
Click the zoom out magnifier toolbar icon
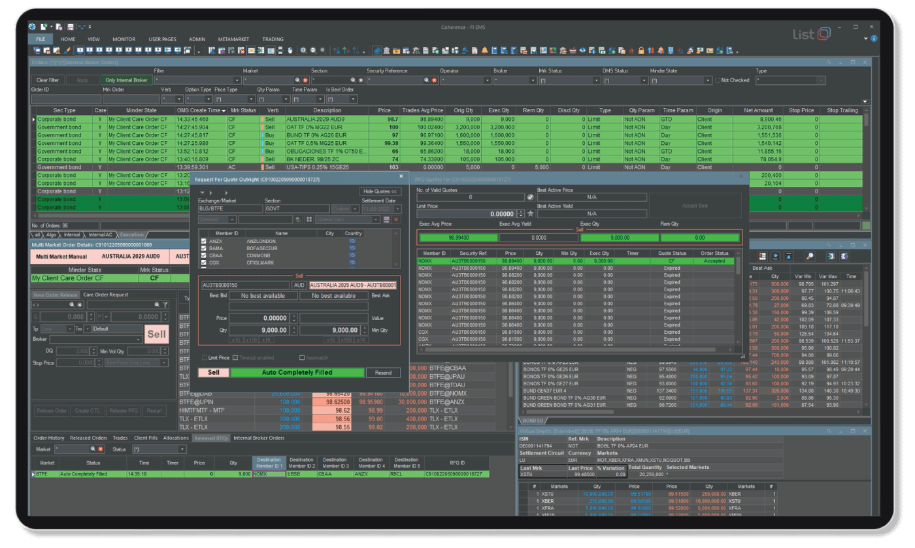(314, 50)
